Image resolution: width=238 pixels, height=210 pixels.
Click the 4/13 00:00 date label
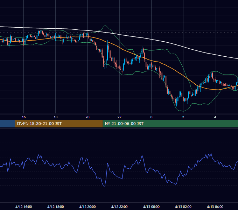coord(151,206)
